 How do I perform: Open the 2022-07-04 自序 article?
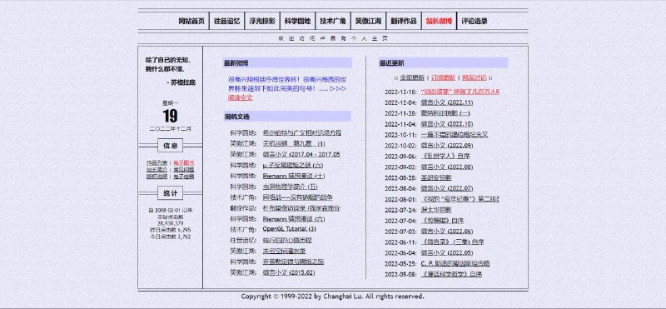point(442,221)
